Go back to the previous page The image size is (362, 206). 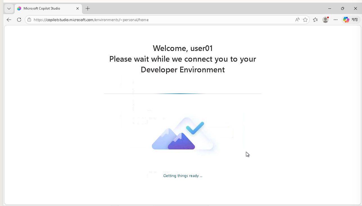pyautogui.click(x=9, y=20)
